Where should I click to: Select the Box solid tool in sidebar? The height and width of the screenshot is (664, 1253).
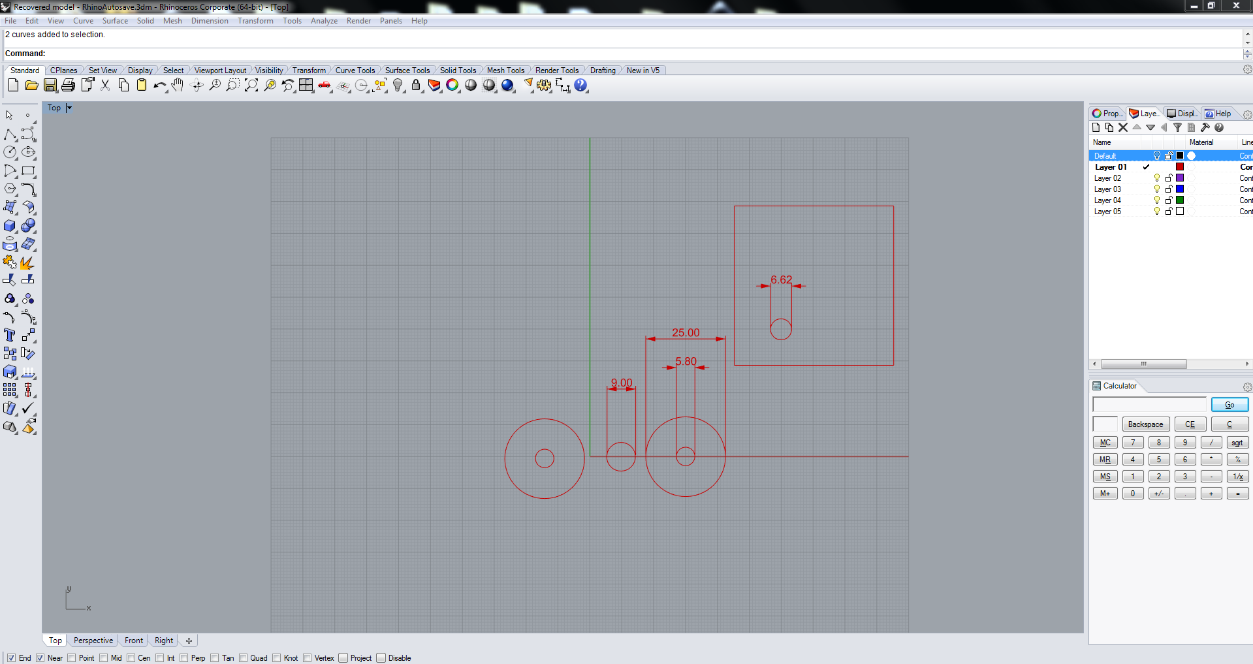(x=10, y=225)
